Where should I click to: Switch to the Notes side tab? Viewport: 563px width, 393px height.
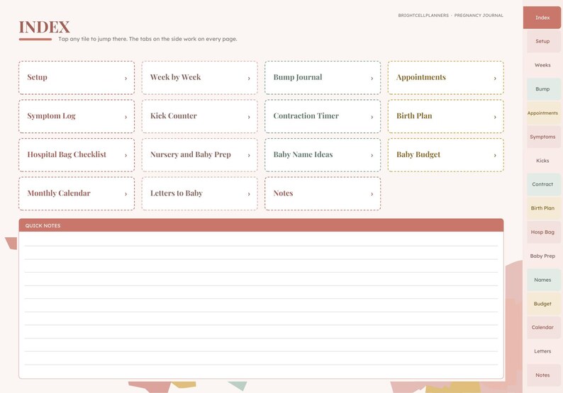[x=544, y=375]
